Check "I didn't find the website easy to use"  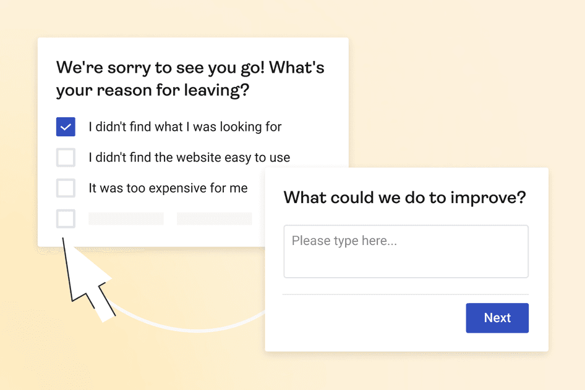pyautogui.click(x=66, y=157)
